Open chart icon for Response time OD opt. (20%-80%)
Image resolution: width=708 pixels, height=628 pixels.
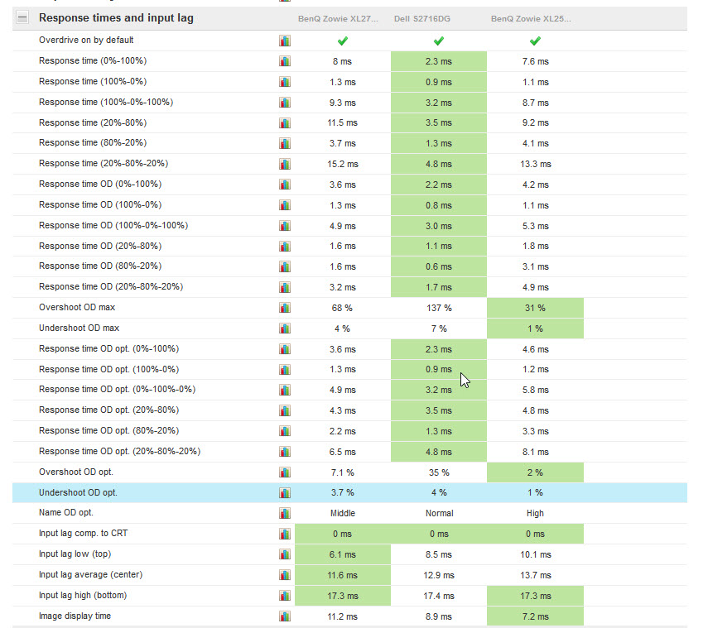tap(285, 410)
